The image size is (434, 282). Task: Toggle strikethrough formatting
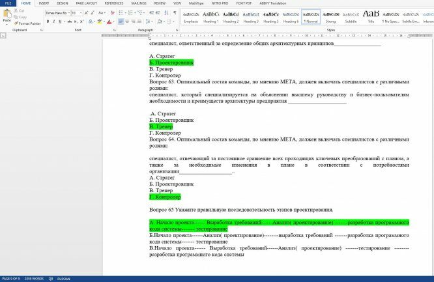pos(70,21)
